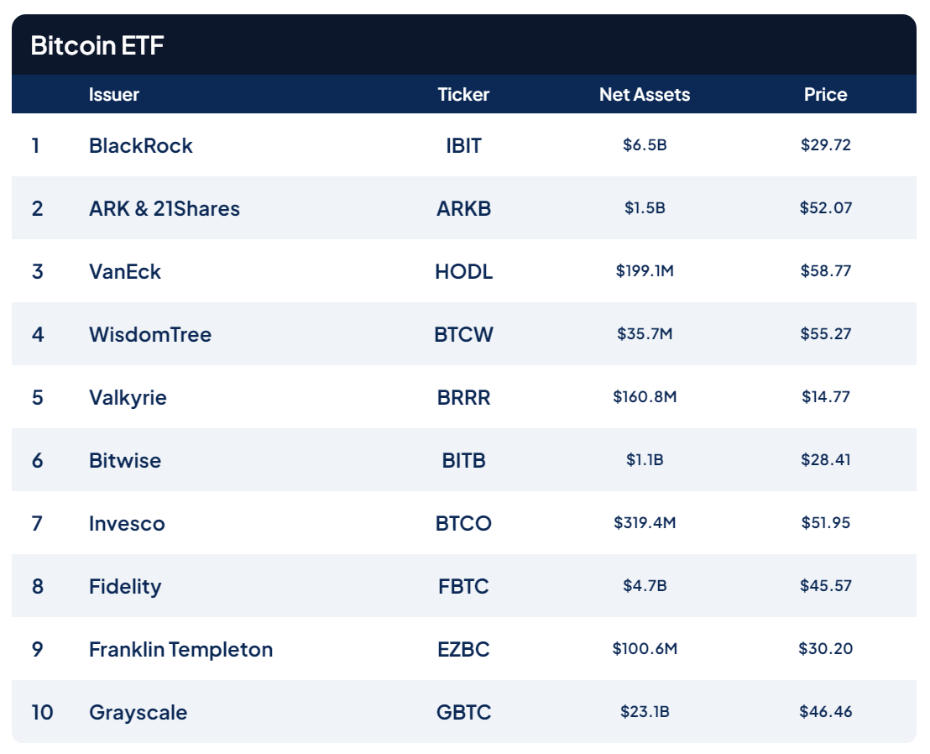
Task: Click the $23.1B net assets value
Action: coord(644,712)
